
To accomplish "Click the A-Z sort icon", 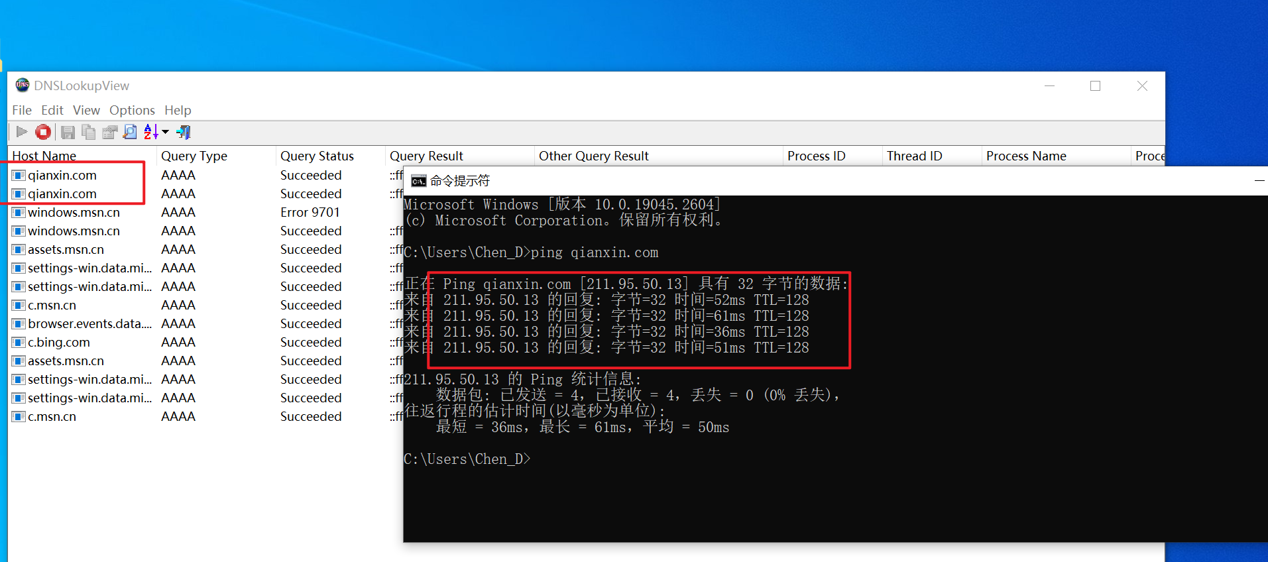I will (x=151, y=133).
